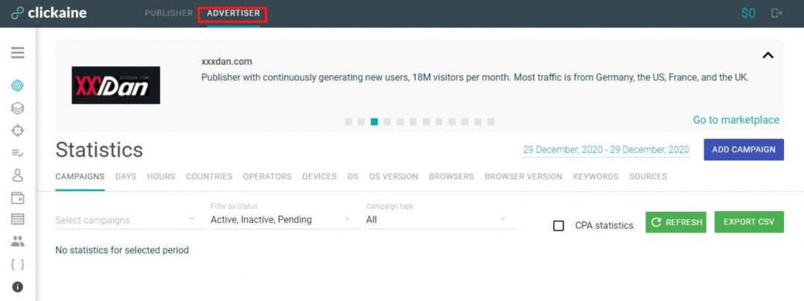Open the stacked layers sidebar icon
This screenshot has height=301, width=804.
click(x=18, y=109)
